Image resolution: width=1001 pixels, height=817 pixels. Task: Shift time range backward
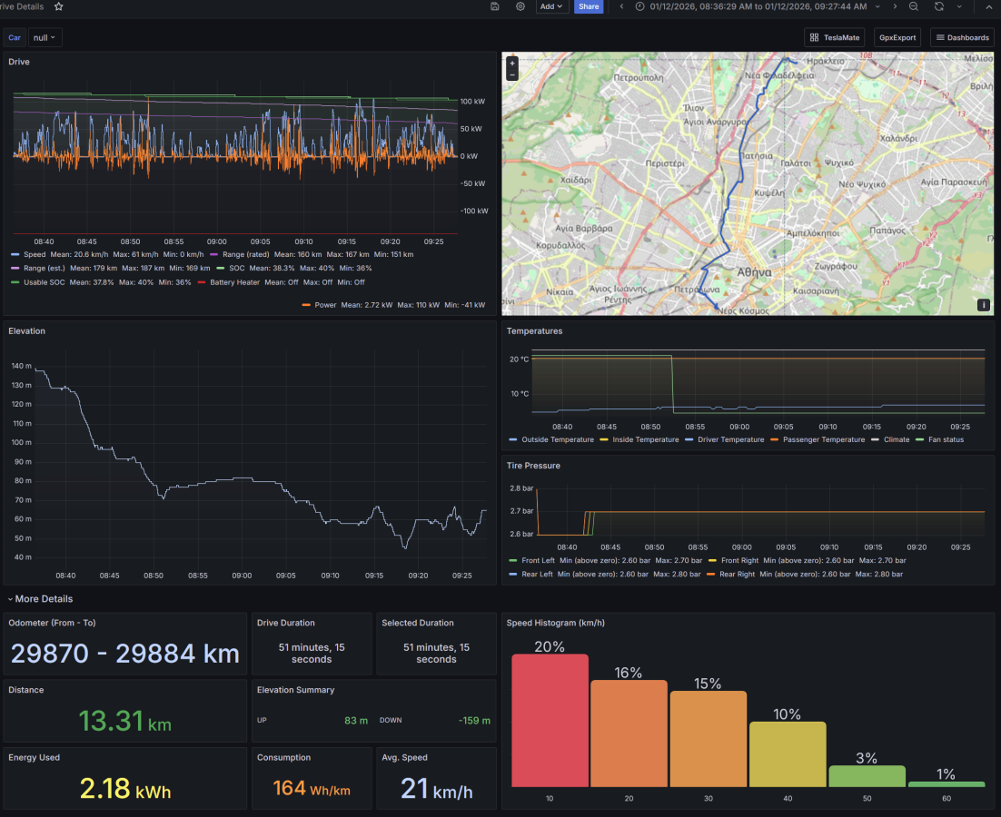click(621, 6)
